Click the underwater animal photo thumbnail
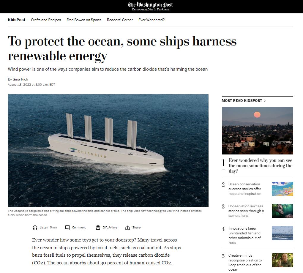303x273 pixels. [282, 211]
